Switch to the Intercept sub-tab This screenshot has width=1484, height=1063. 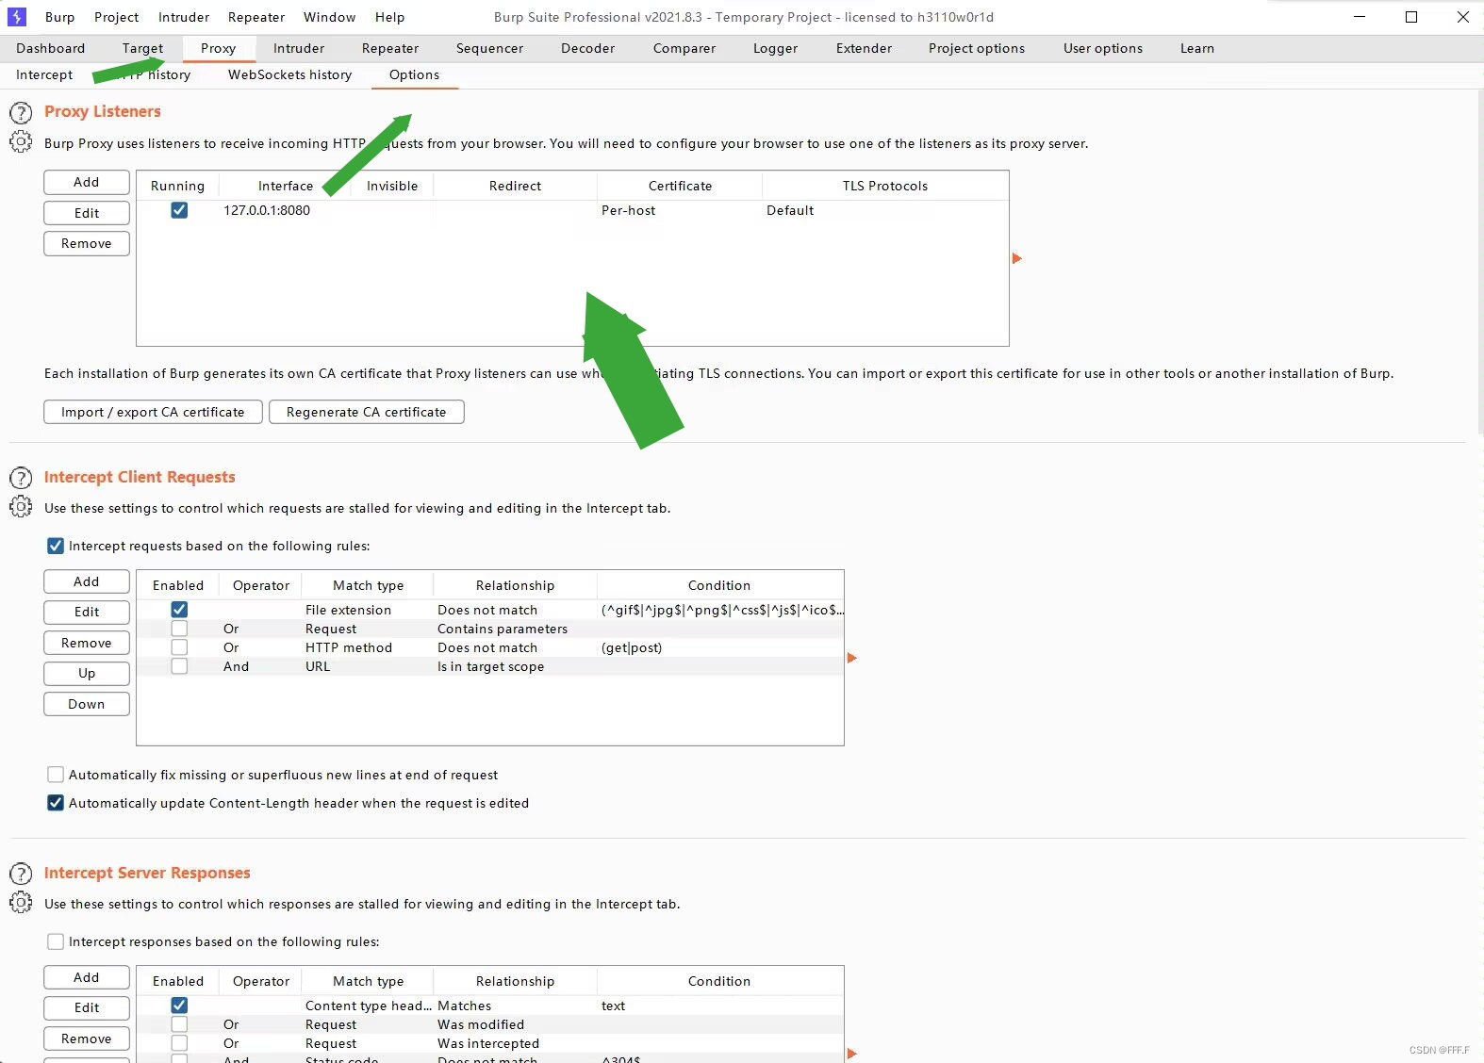44,74
